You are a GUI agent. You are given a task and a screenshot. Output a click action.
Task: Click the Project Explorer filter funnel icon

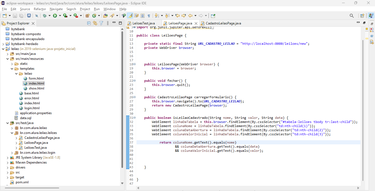101,23
